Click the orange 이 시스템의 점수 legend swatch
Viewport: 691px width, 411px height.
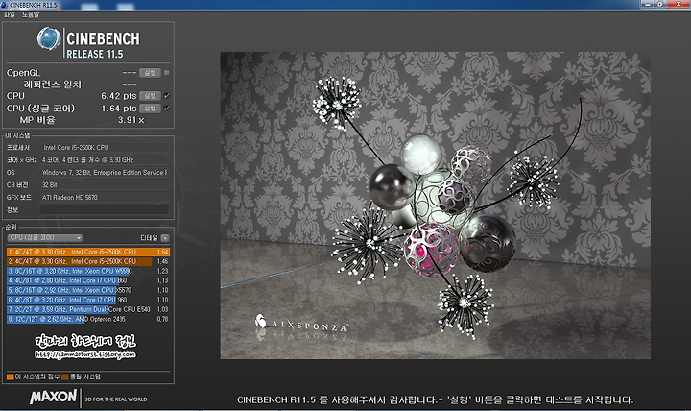[x=11, y=376]
